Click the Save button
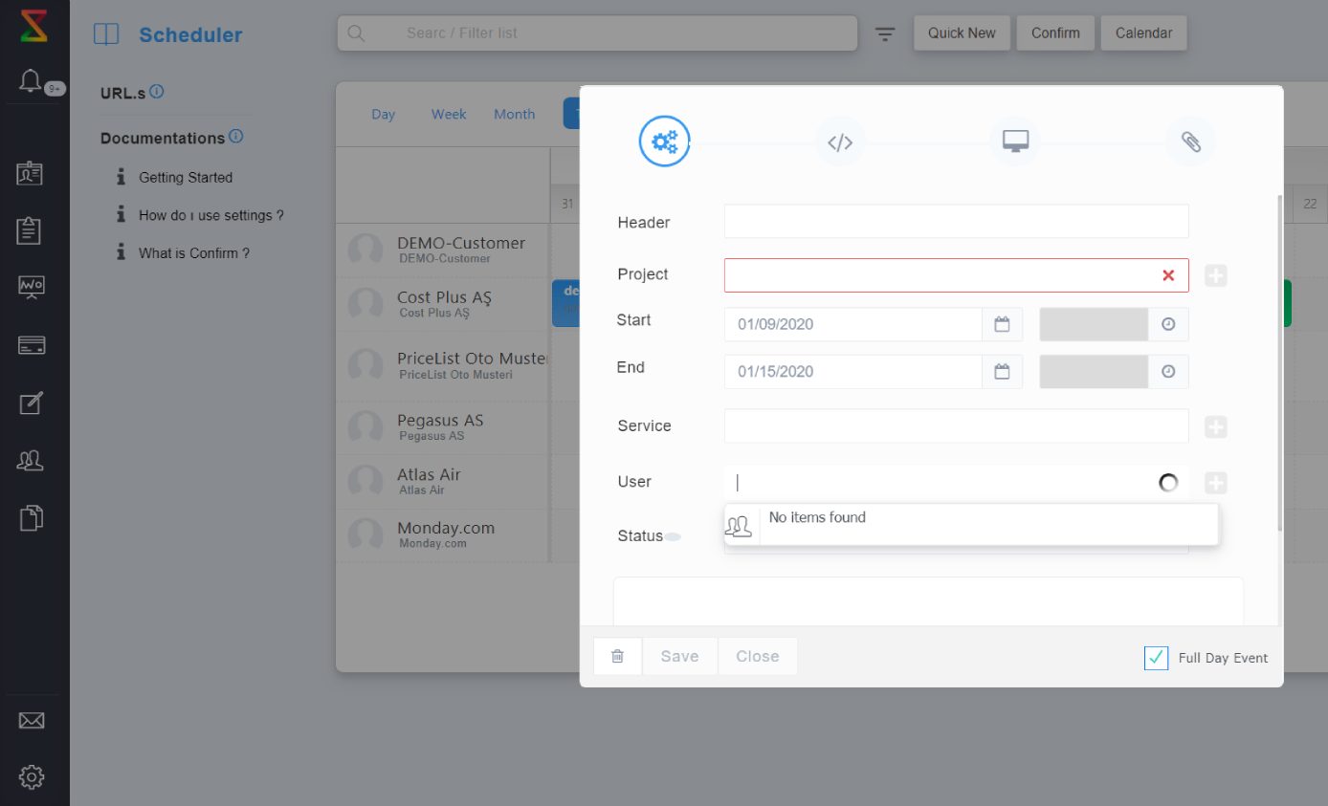 [679, 656]
